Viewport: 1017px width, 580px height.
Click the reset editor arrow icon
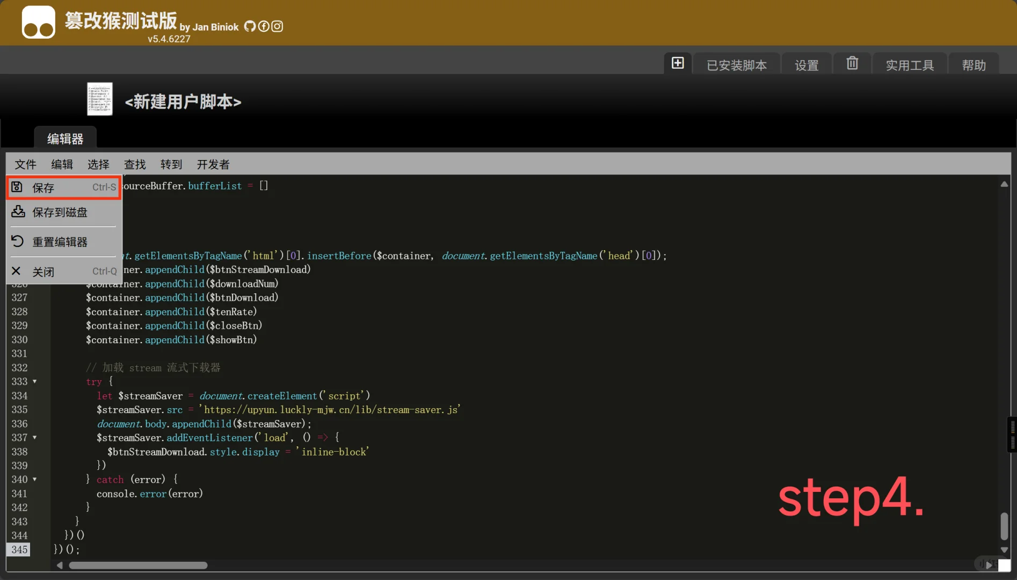(17, 241)
